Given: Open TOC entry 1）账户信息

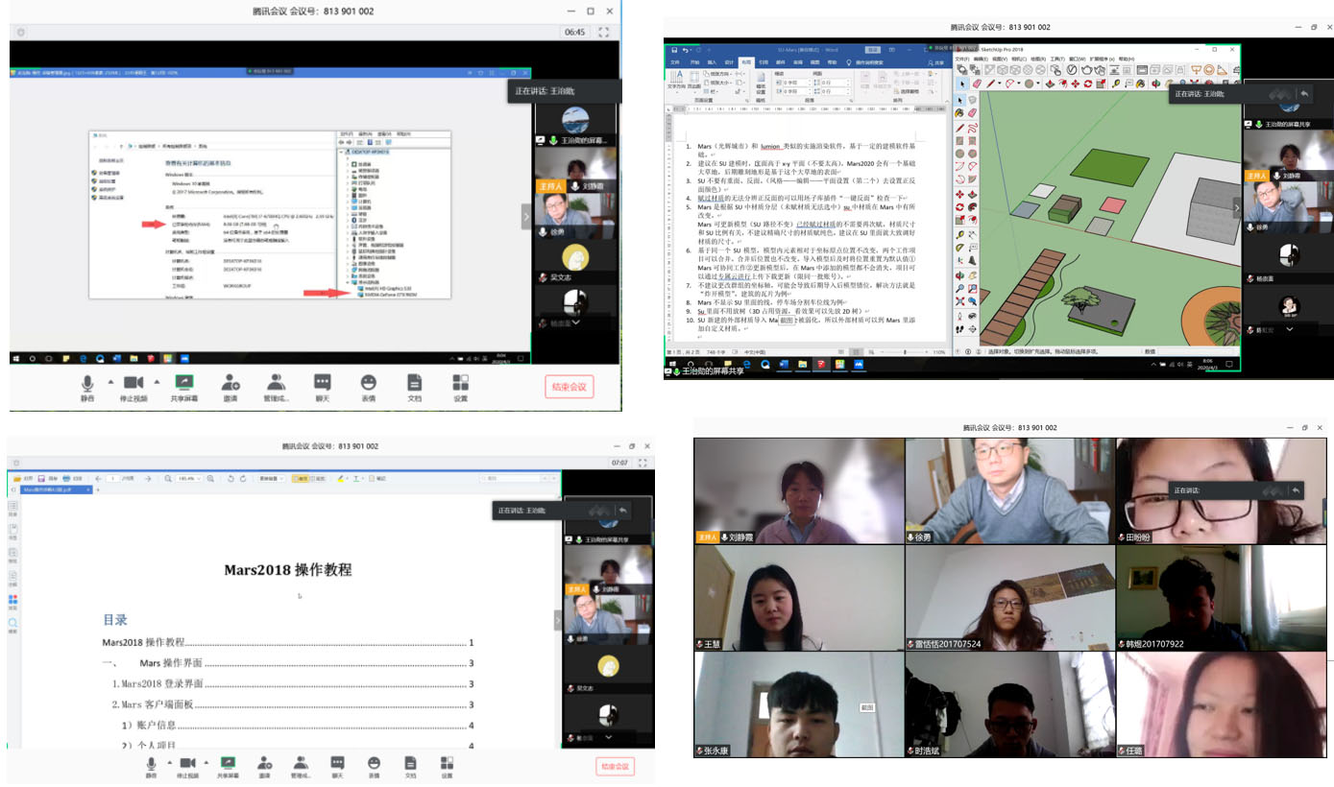Looking at the screenshot, I should [298, 726].
